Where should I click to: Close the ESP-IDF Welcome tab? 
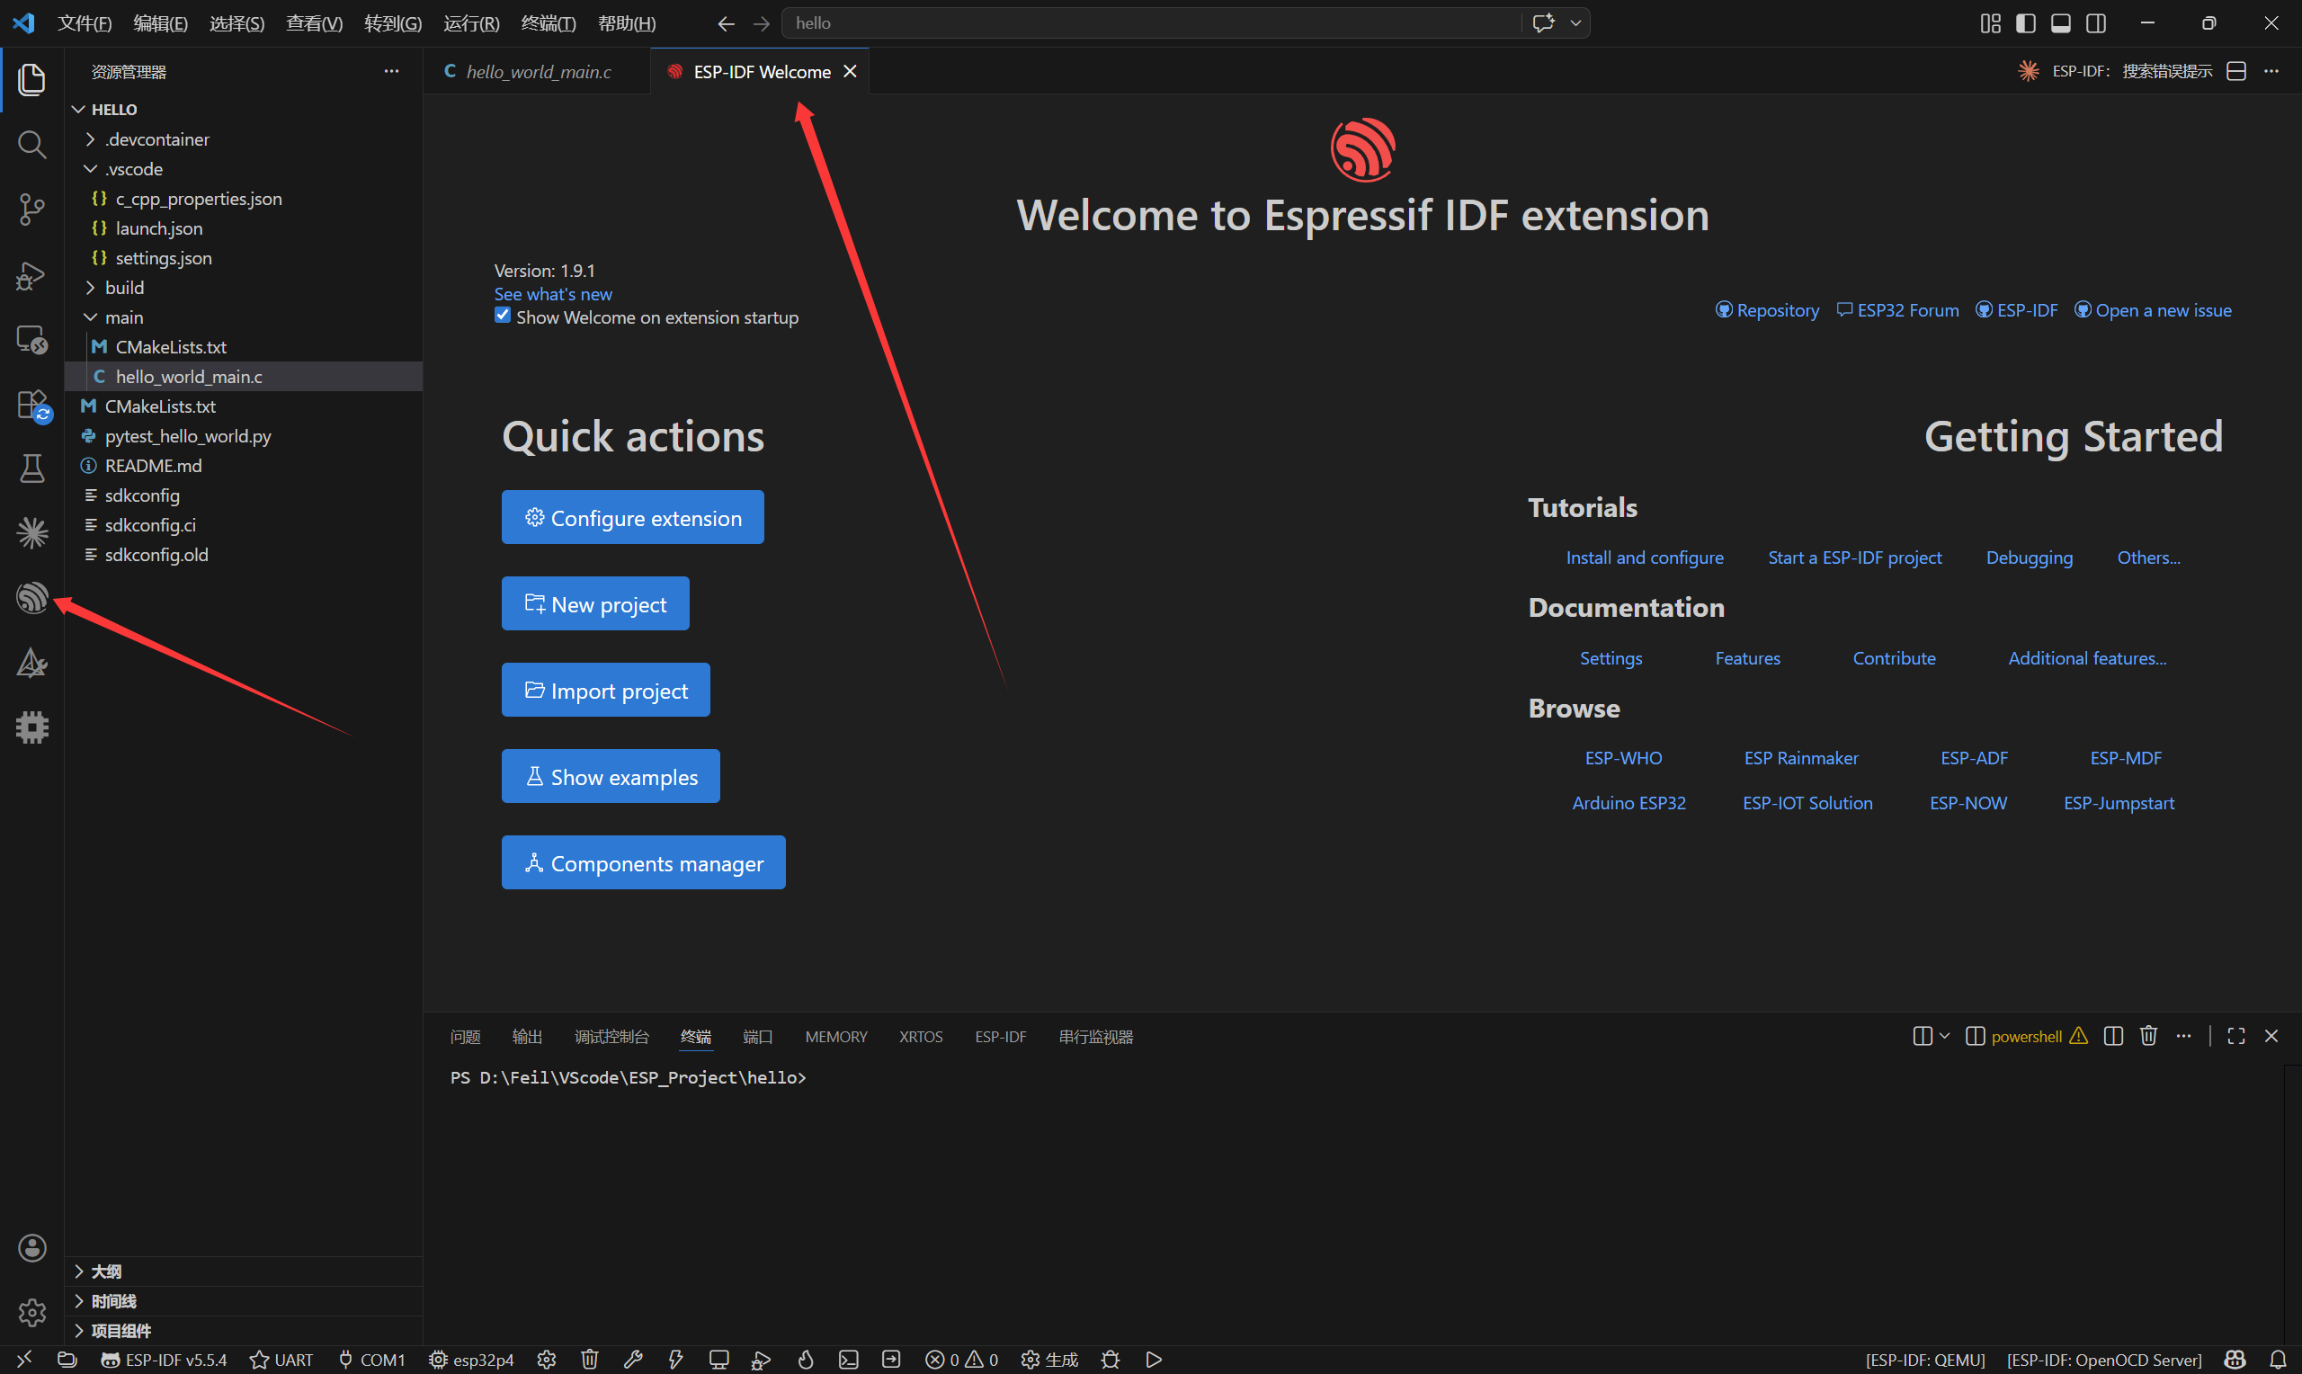coord(850,71)
